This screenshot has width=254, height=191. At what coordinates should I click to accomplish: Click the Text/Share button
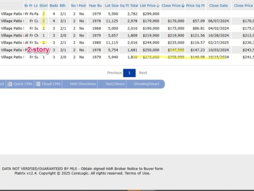[x=115, y=84]
